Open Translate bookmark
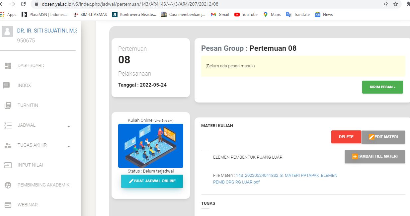Screen dimensions: 410x216 point(298,15)
